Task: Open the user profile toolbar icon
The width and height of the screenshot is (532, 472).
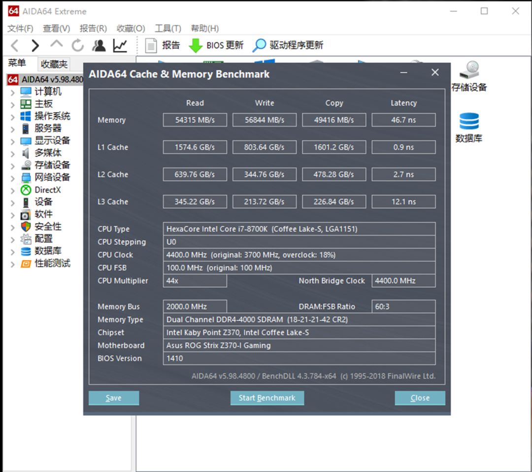Action: point(99,45)
